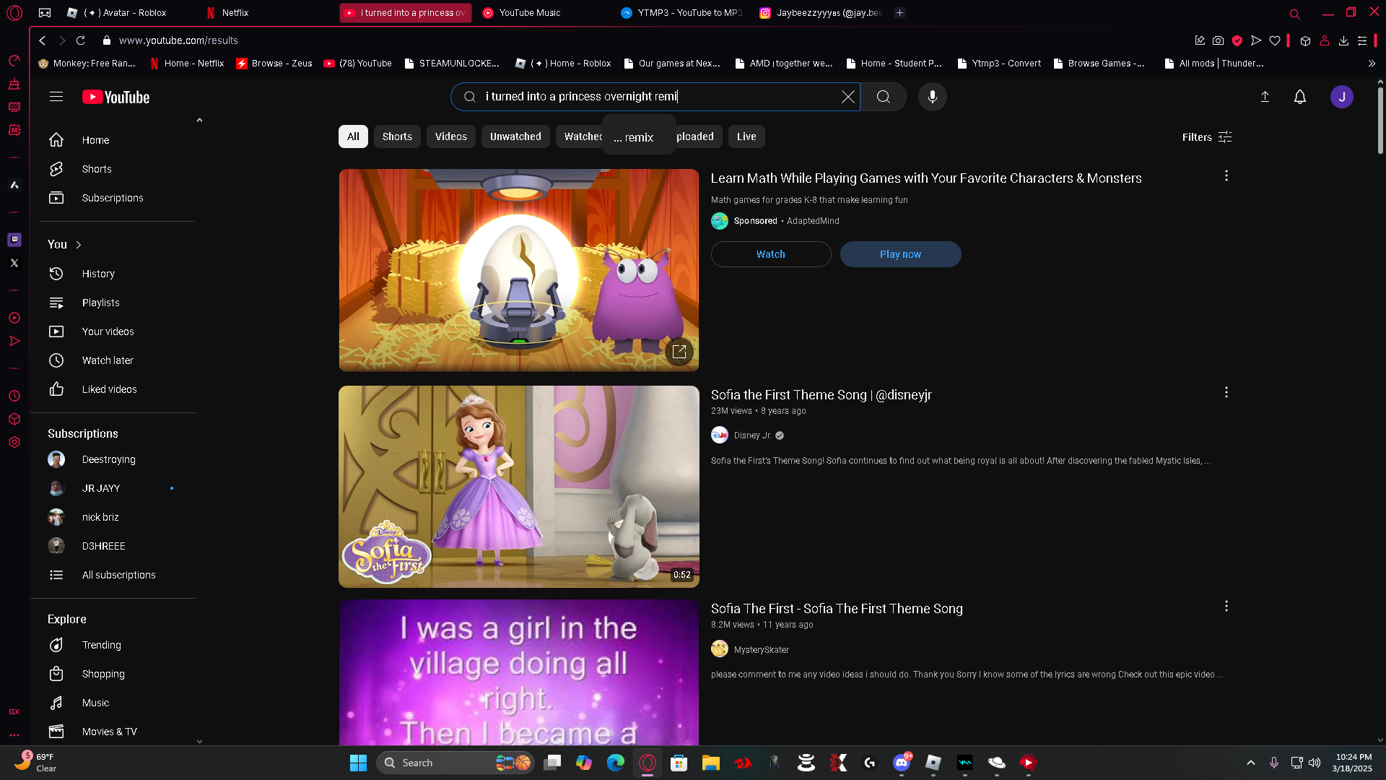Start voice search with microphone

click(933, 97)
